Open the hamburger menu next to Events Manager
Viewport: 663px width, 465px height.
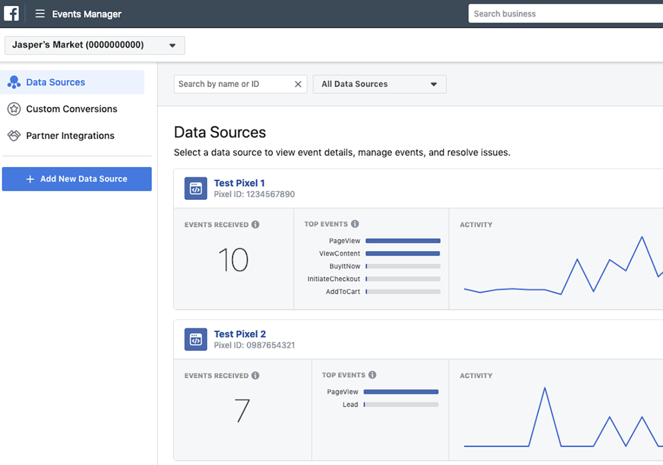(40, 14)
